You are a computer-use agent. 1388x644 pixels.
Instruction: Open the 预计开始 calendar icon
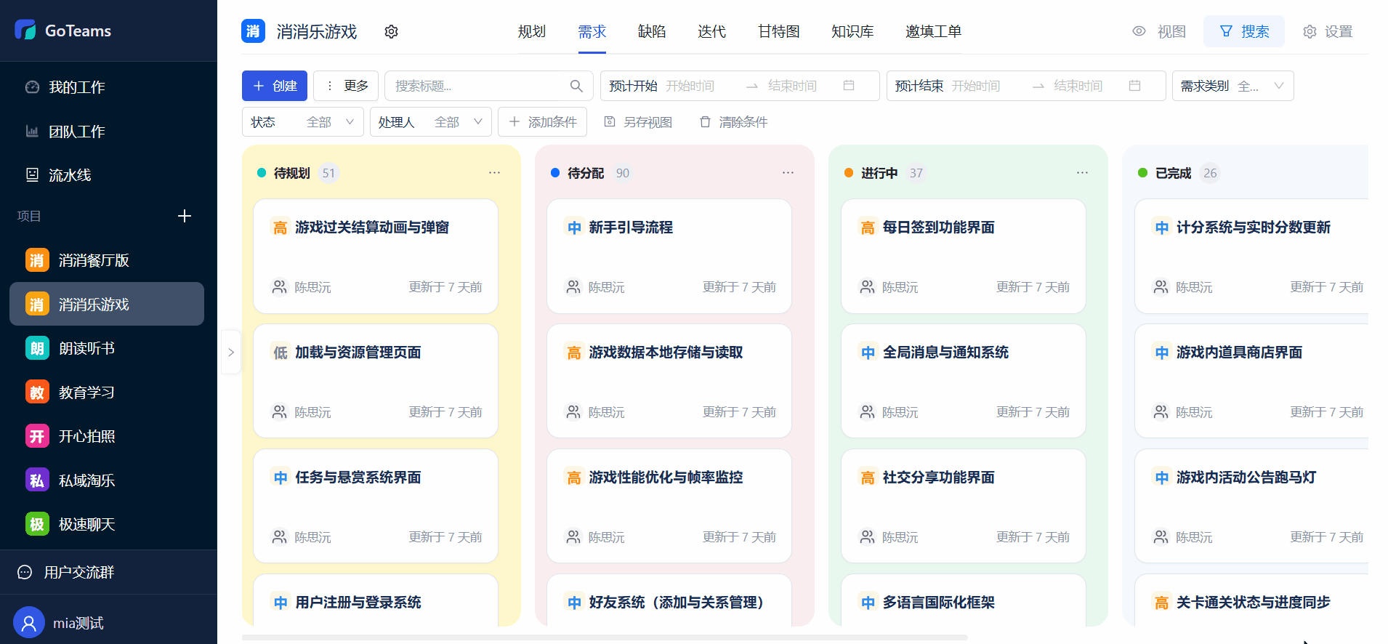pyautogui.click(x=849, y=86)
